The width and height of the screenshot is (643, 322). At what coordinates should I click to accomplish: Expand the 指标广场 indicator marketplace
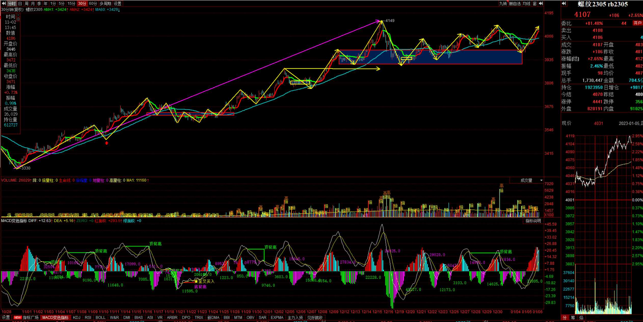[x=31, y=318]
